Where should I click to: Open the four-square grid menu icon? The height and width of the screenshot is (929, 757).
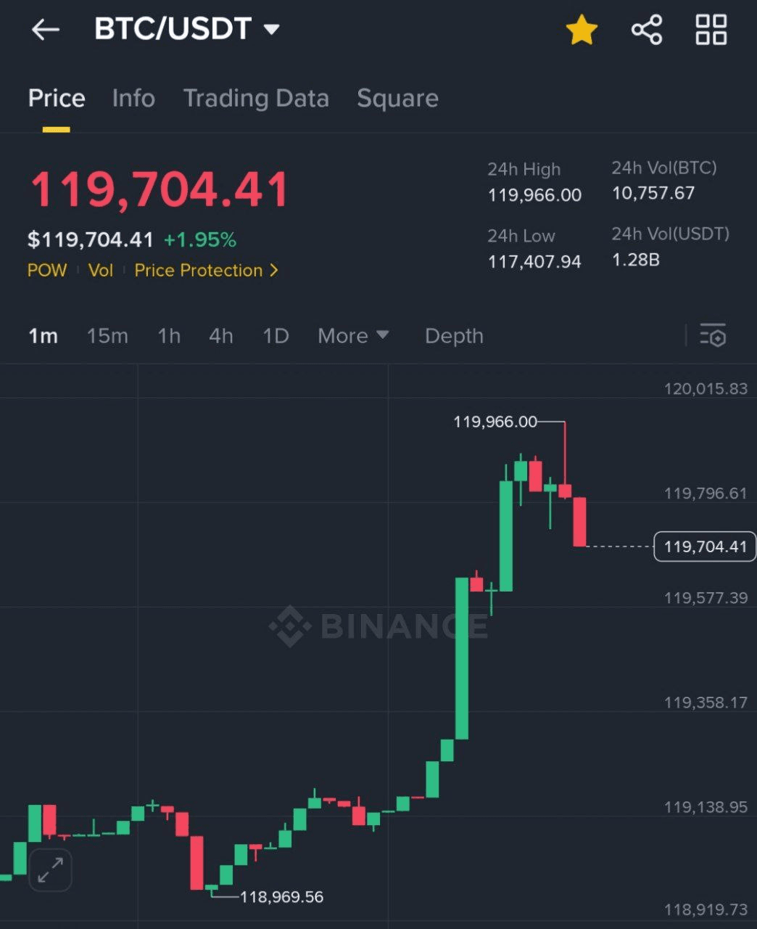pyautogui.click(x=711, y=30)
